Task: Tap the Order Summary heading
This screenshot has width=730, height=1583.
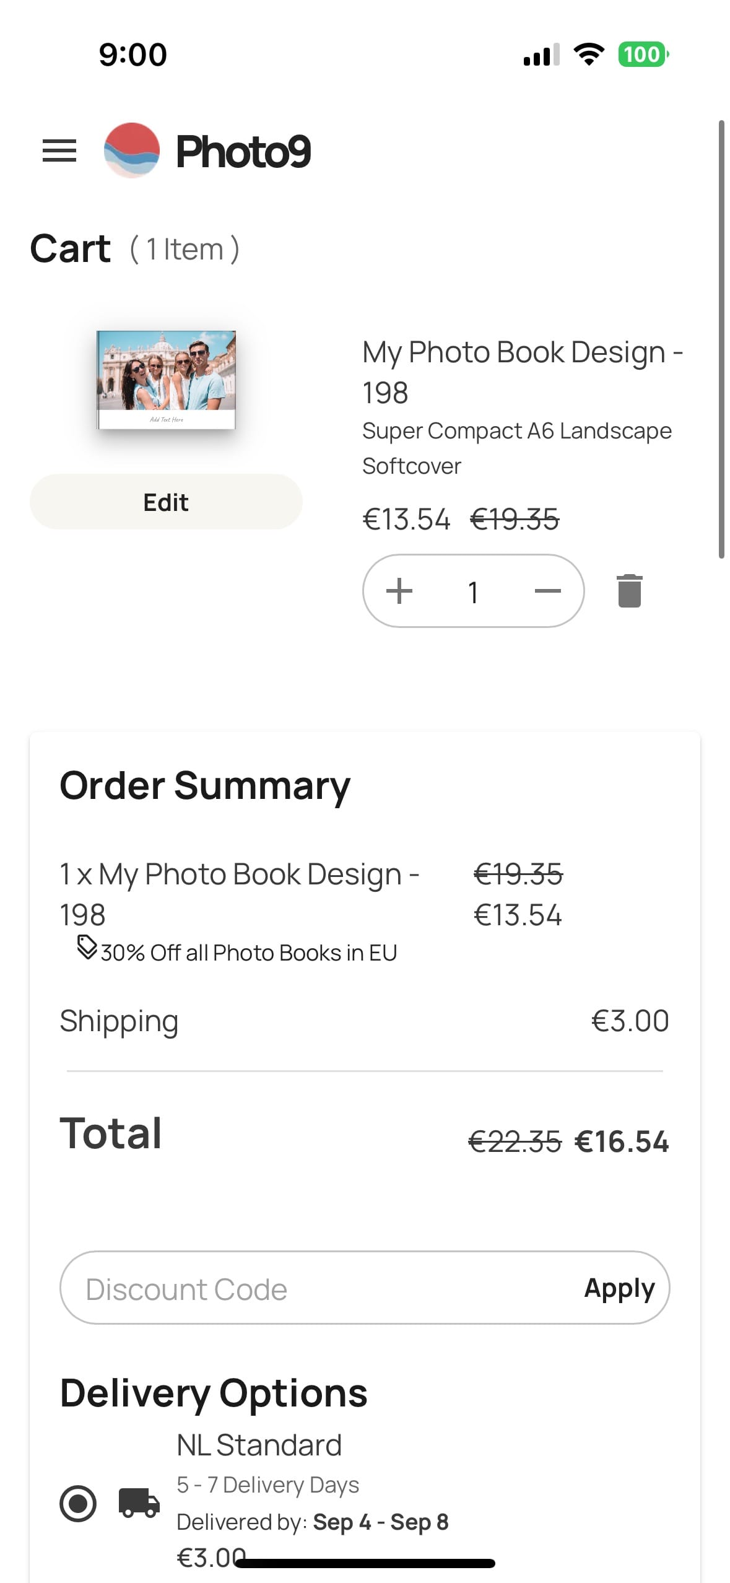Action: point(205,785)
